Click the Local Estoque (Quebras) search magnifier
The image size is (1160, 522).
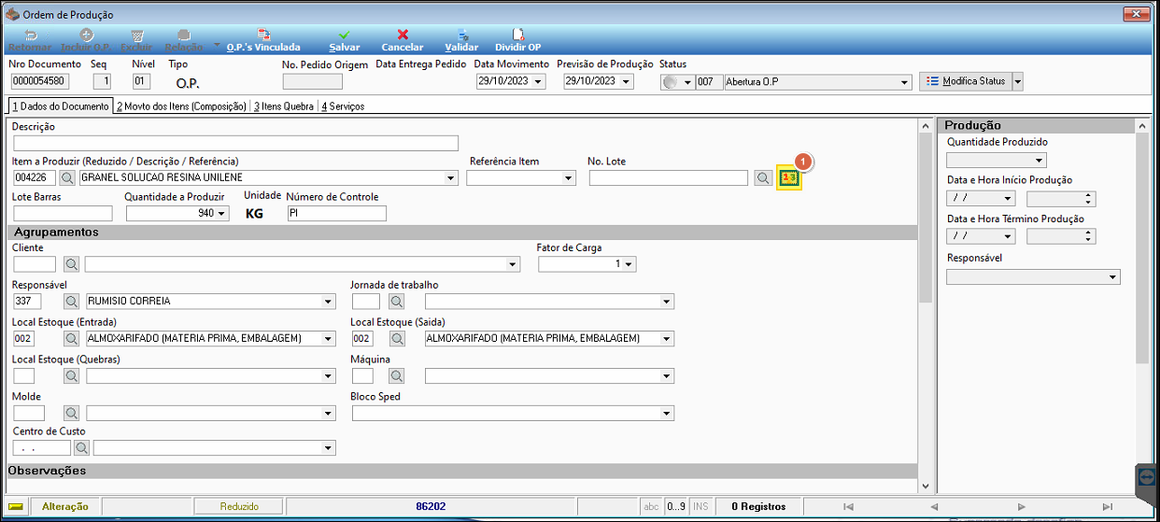pos(72,376)
